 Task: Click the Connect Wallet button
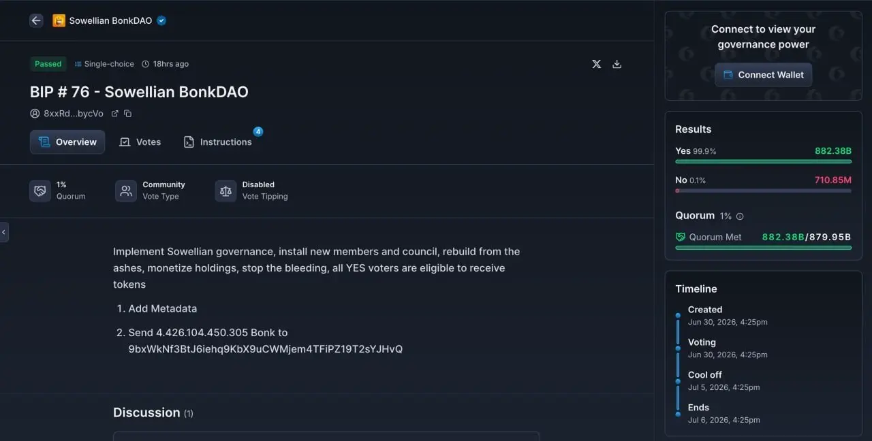pyautogui.click(x=764, y=75)
